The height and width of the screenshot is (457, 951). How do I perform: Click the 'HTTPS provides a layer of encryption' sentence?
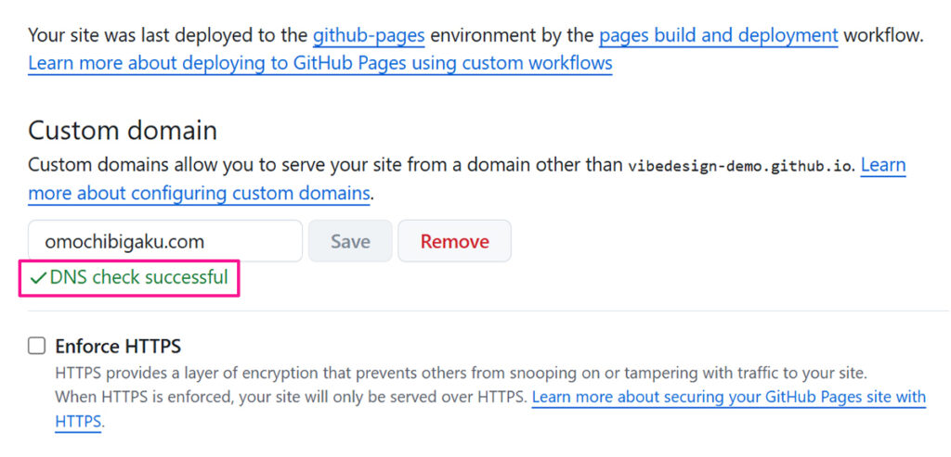(x=460, y=374)
